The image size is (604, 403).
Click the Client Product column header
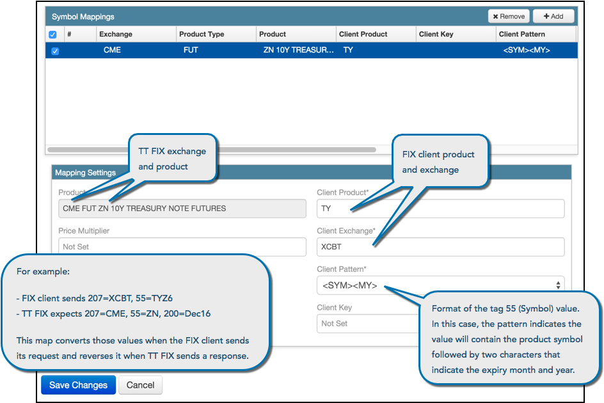(x=363, y=35)
